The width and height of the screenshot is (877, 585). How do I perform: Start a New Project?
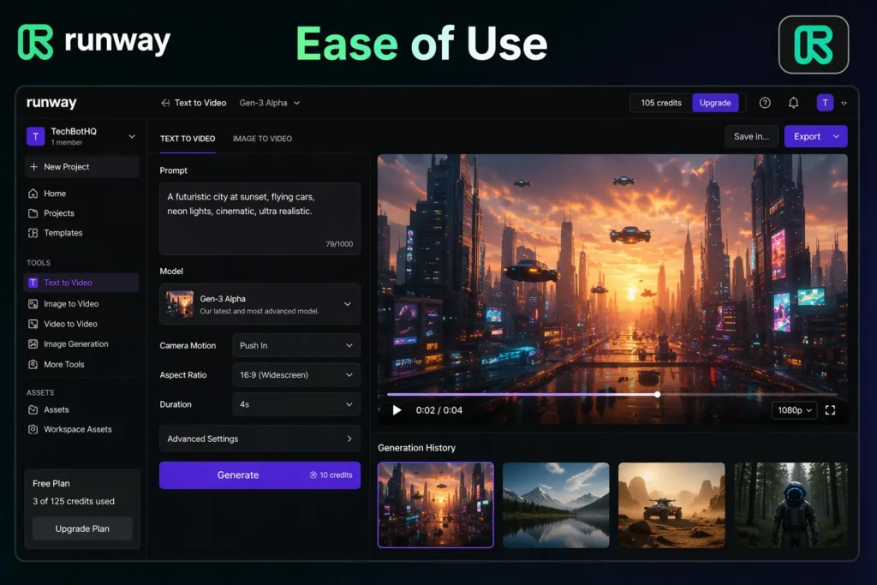81,167
